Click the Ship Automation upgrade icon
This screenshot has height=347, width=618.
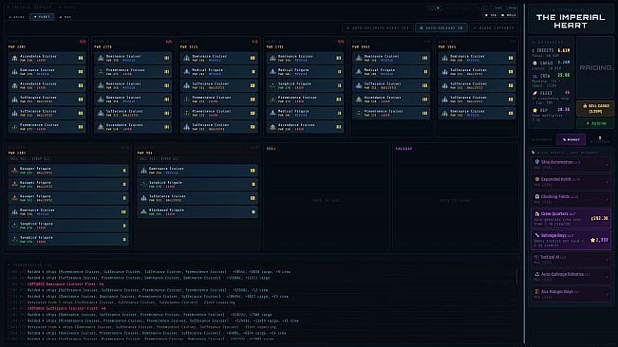[536, 162]
